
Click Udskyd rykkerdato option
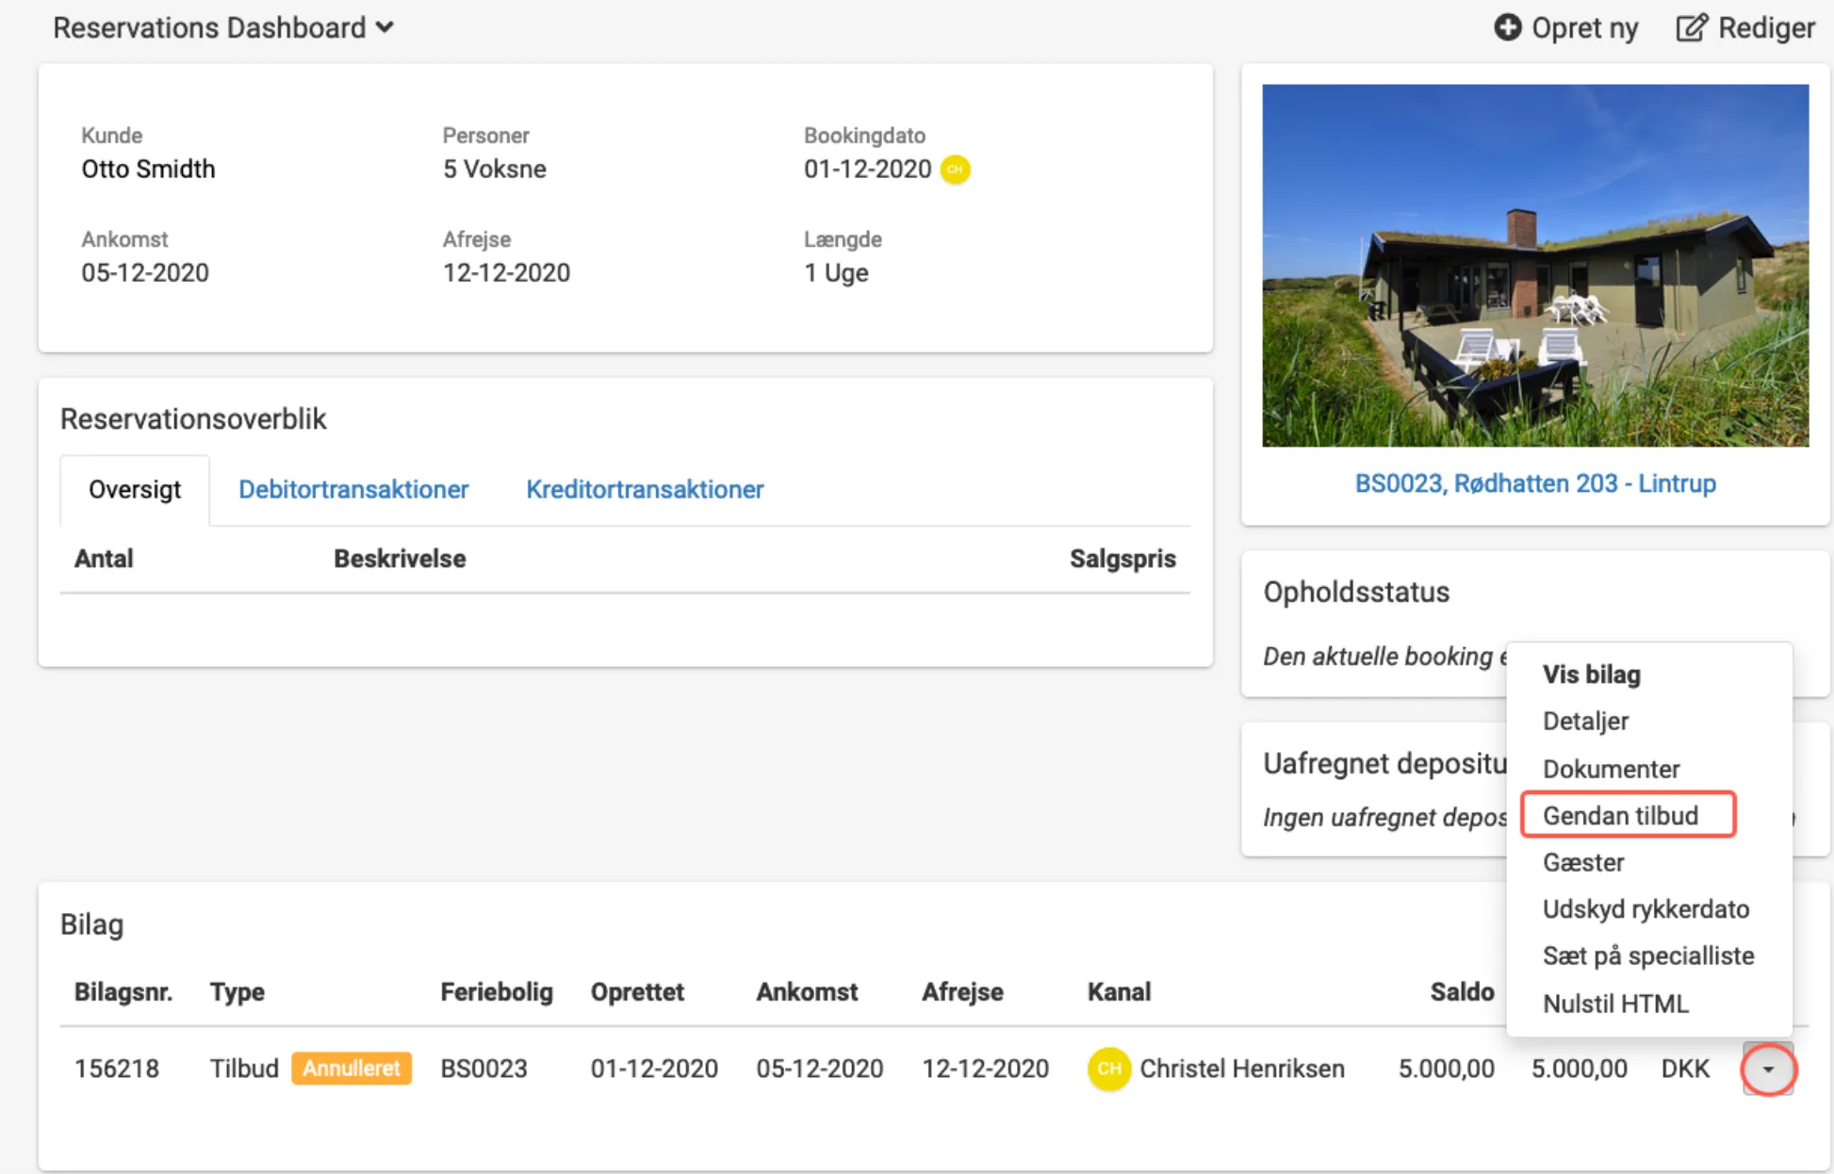[x=1646, y=909]
